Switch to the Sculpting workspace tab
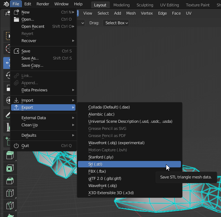This screenshot has width=221, height=217. click(145, 5)
